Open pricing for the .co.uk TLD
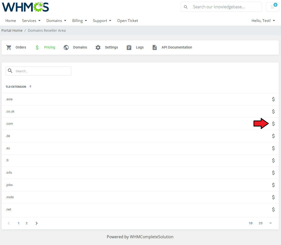 (x=273, y=111)
